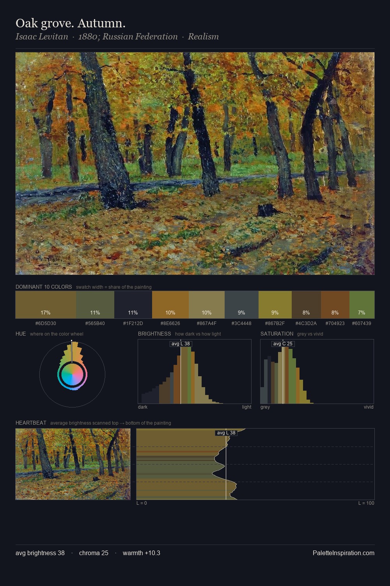
Task: Click the 'dark' brightness axis label
Action: point(143,407)
